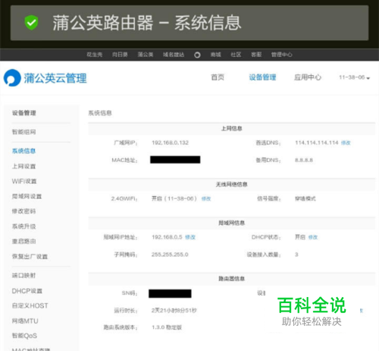This screenshot has height=351, width=379.
Task: Click the 系统信息 page heading
Action: click(100, 113)
